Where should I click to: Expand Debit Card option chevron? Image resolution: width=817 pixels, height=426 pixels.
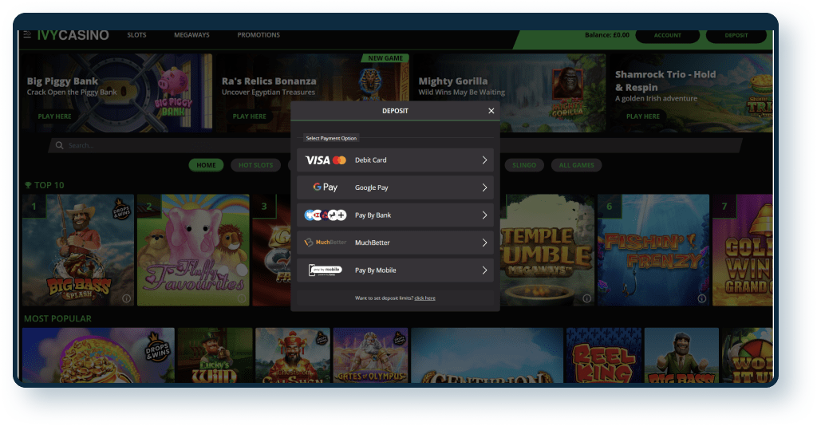tap(484, 160)
